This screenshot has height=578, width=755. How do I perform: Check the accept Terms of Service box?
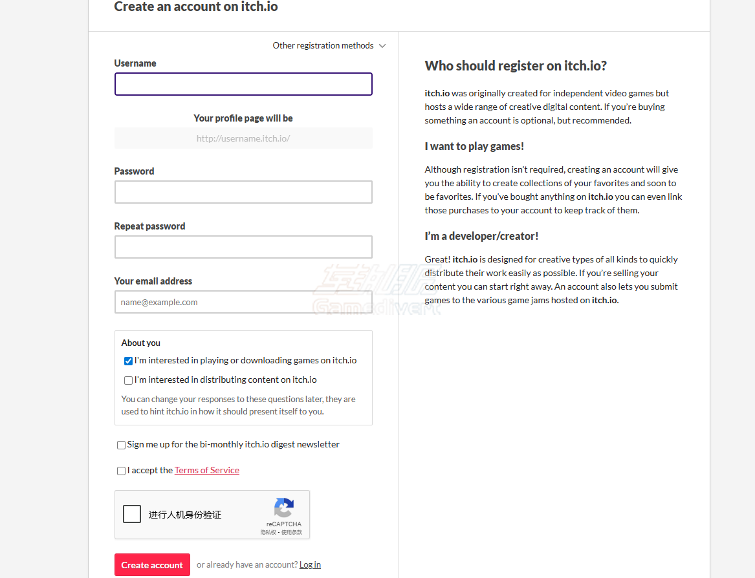121,471
